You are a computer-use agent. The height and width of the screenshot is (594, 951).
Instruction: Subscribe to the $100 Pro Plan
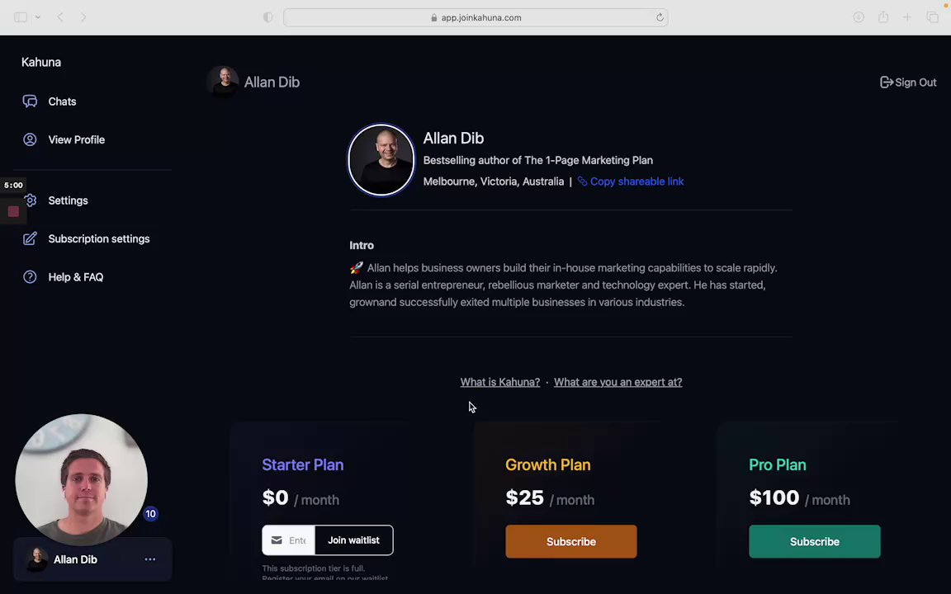pos(815,541)
